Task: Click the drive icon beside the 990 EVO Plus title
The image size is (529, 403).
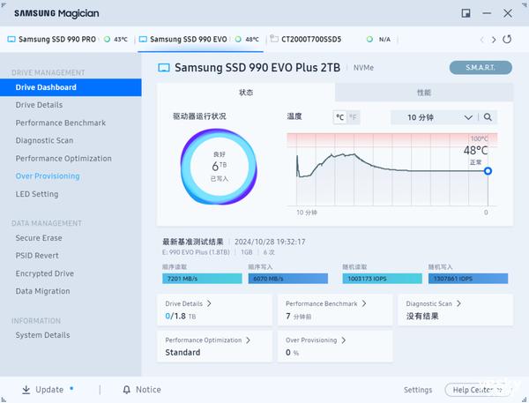Action: pos(164,68)
